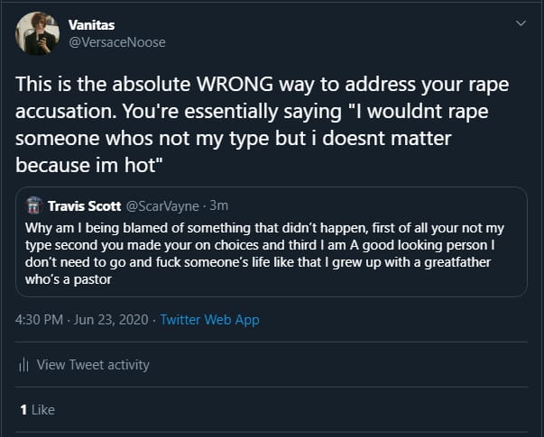
Task: Open Travis Scott's name in quoted tweet
Action: point(86,205)
